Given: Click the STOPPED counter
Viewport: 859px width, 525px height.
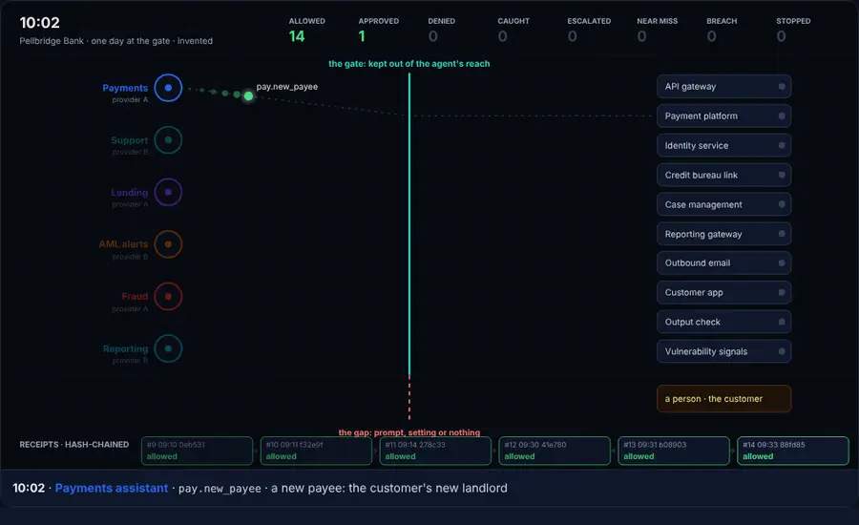Looking at the screenshot, I should (x=793, y=30).
